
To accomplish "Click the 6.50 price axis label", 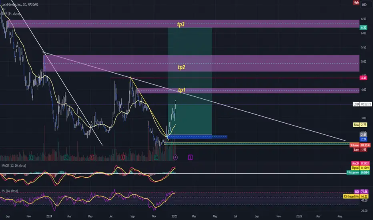I will (363, 19).
